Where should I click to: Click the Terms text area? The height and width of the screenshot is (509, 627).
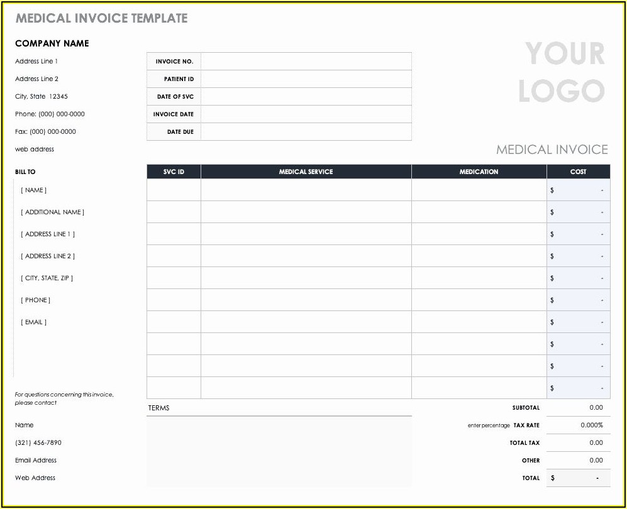click(x=279, y=452)
